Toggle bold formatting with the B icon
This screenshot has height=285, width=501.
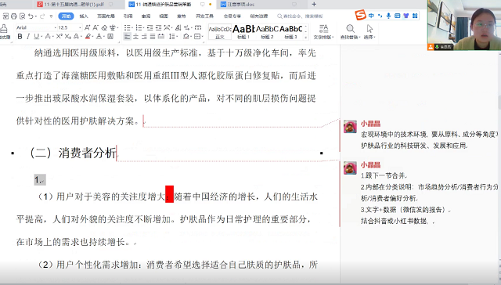point(20,37)
